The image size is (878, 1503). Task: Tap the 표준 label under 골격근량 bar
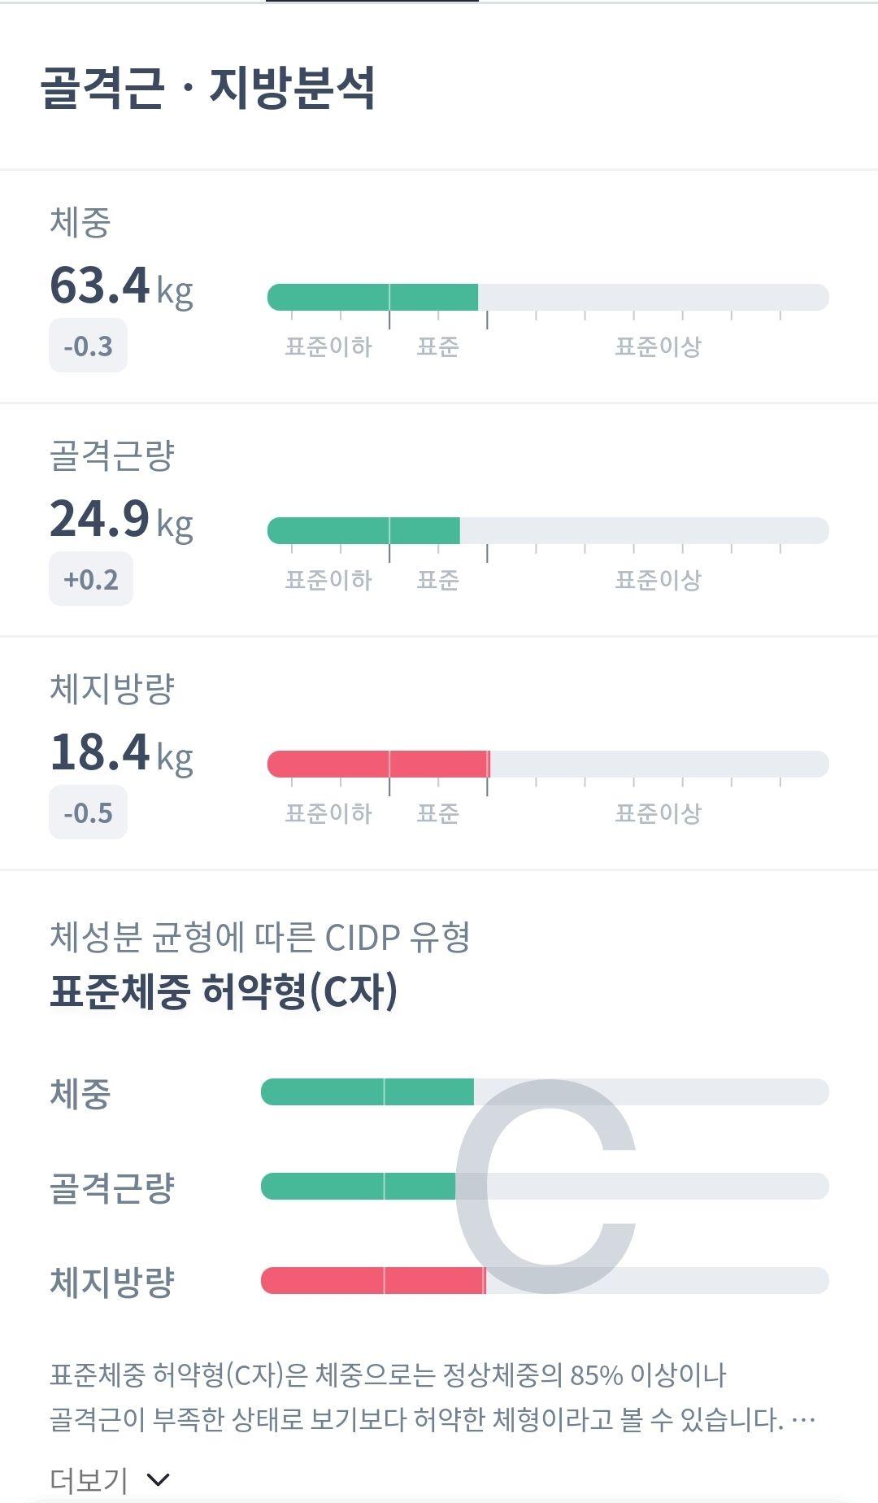pos(438,580)
